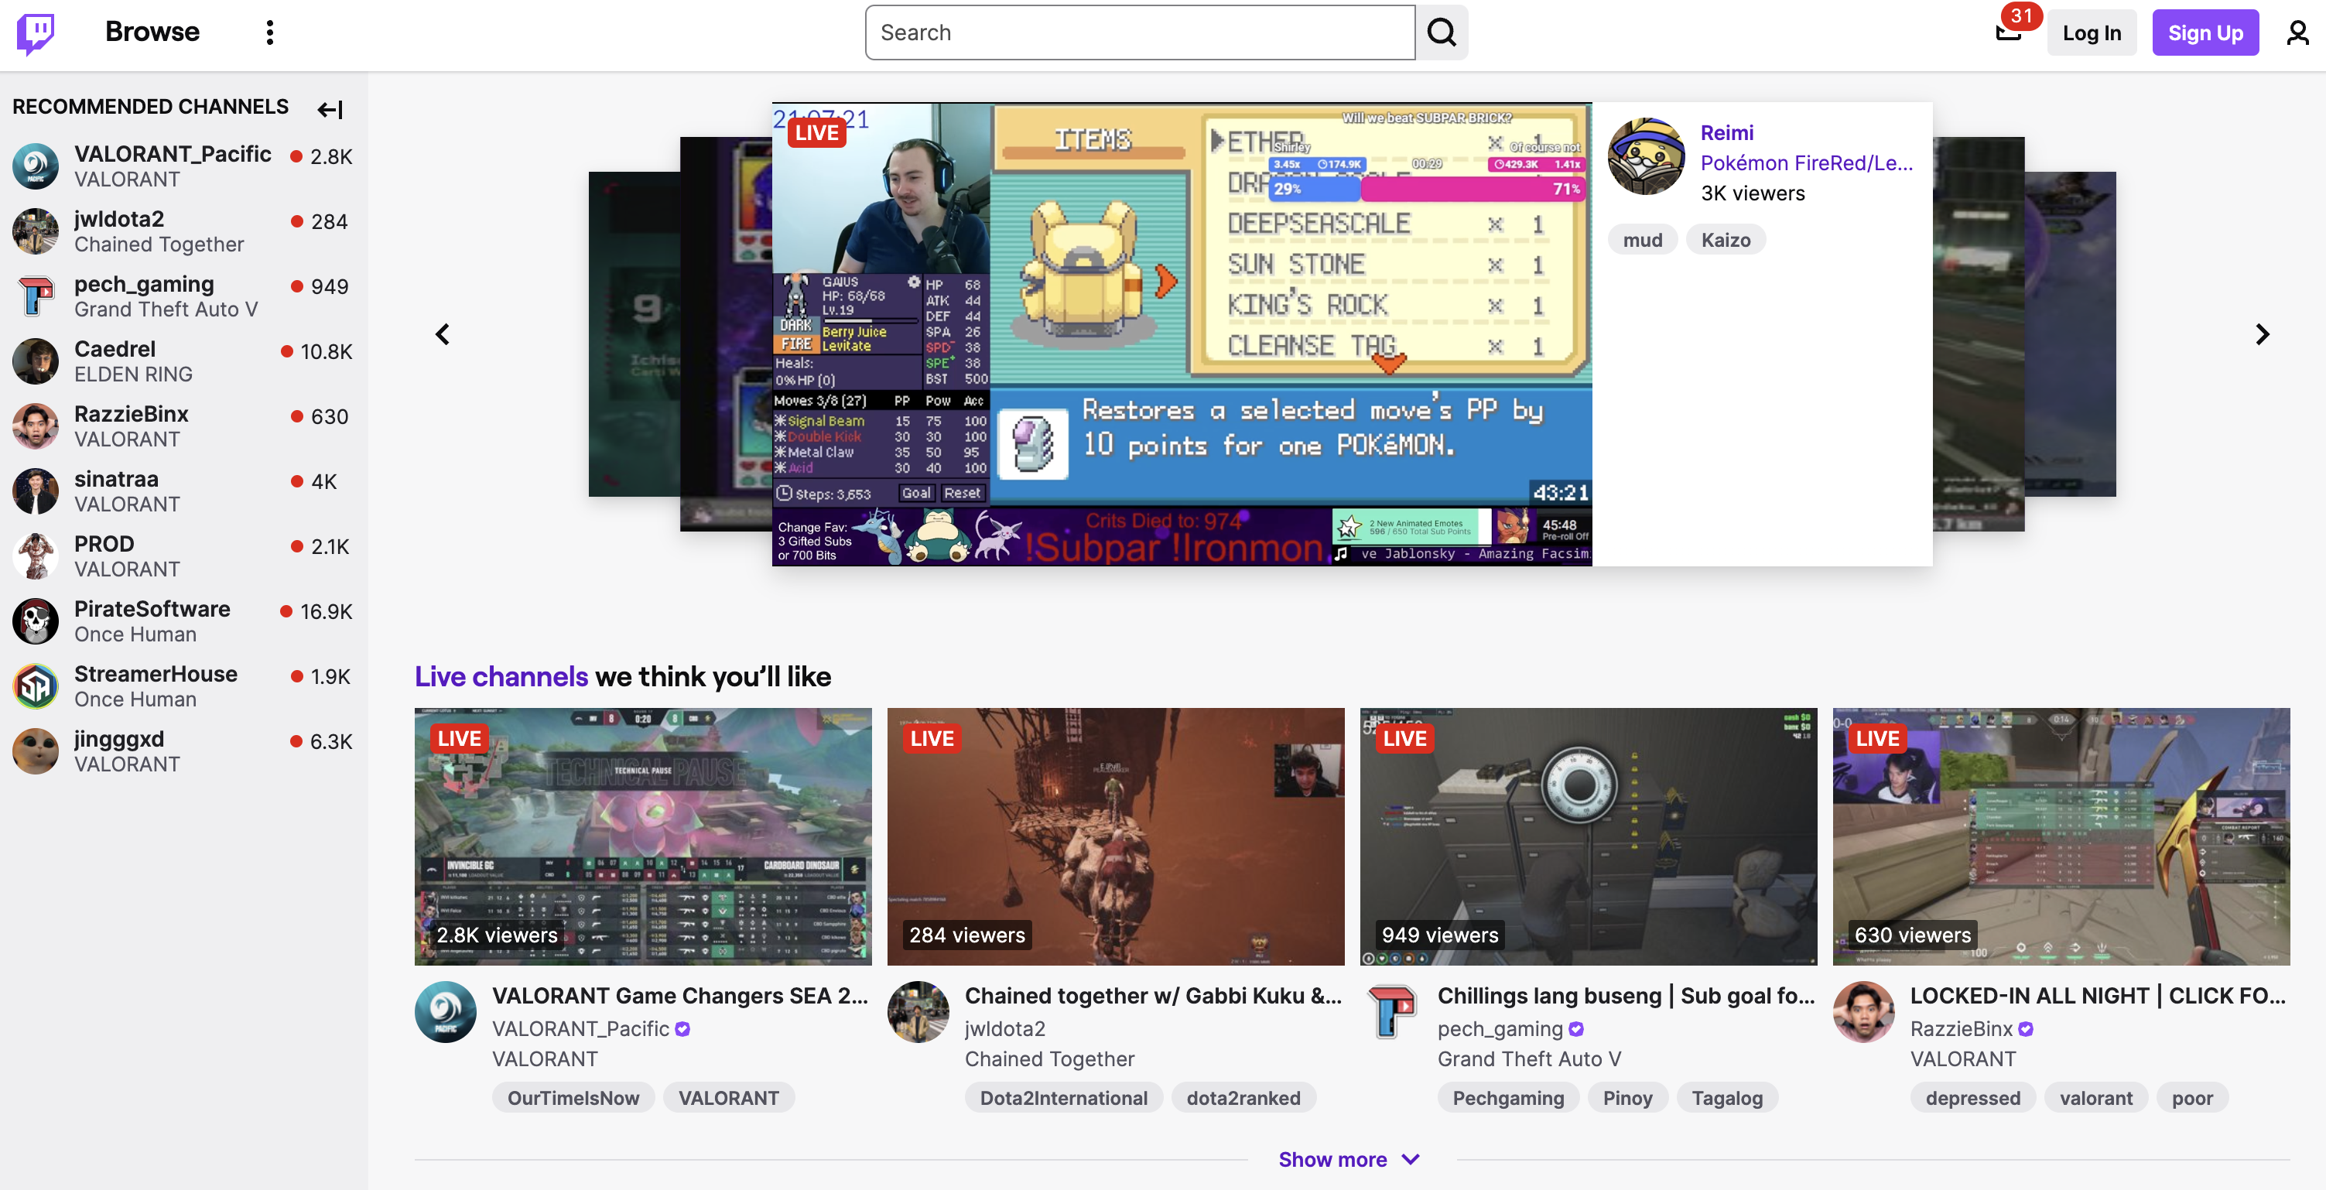Click the Twitch logo home icon
This screenshot has width=2326, height=1190.
tap(36, 33)
